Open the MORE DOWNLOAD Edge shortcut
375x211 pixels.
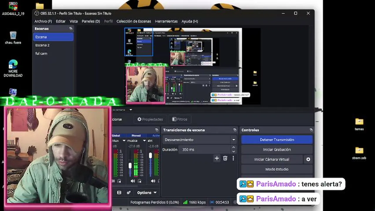pos(13,68)
